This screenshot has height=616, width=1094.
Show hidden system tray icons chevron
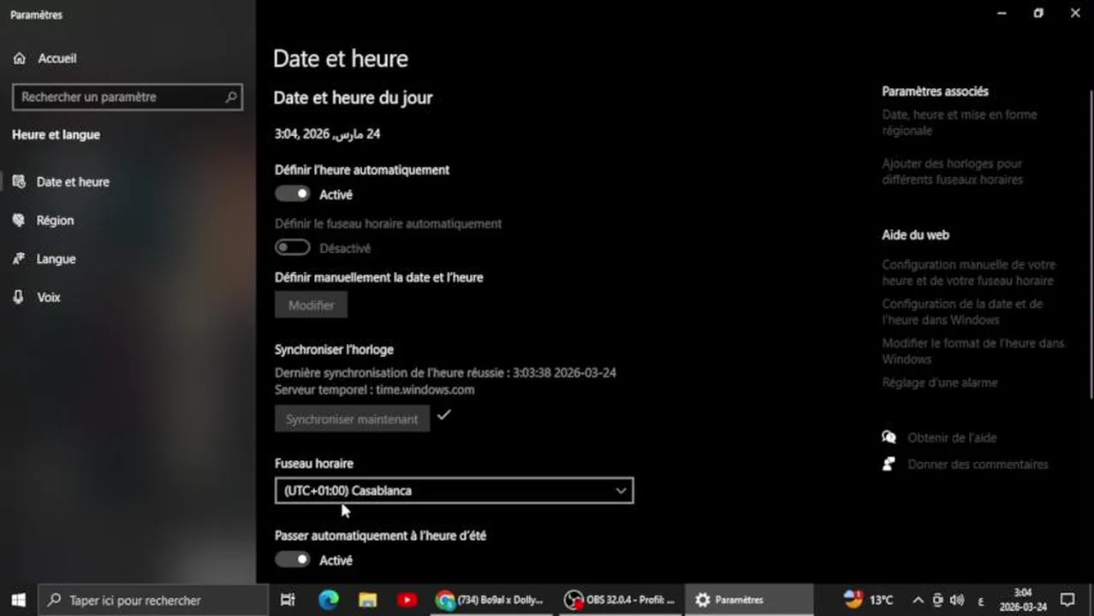click(x=918, y=600)
